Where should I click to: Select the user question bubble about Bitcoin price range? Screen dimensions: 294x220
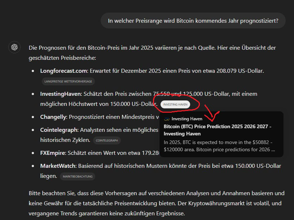coord(193,21)
